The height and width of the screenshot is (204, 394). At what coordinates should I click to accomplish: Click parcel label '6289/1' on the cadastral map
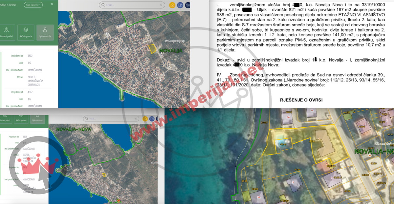(378, 173)
